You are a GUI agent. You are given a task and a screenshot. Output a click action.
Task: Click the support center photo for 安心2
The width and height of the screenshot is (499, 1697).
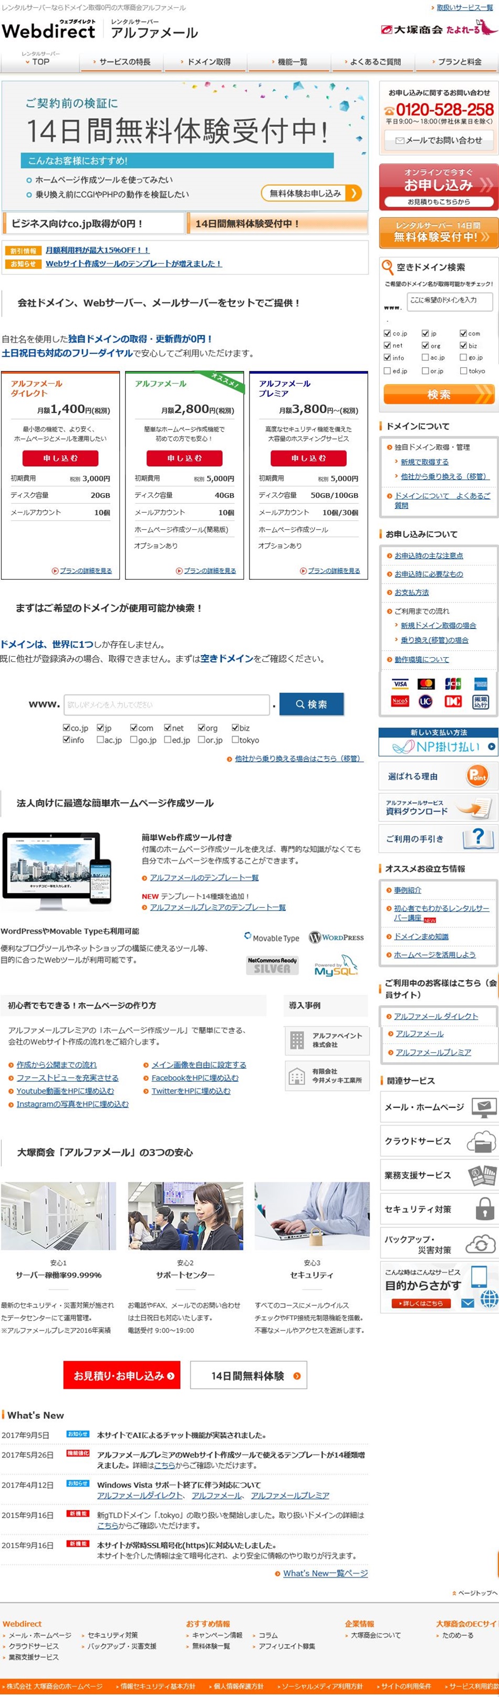tap(185, 1215)
